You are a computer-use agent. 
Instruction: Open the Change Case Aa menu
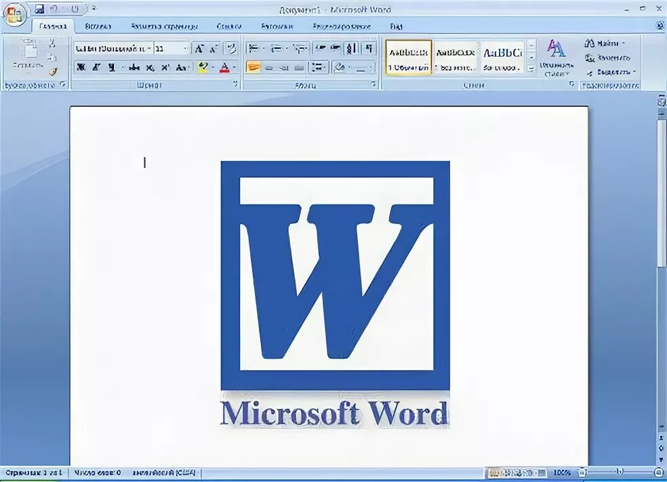pos(182,67)
